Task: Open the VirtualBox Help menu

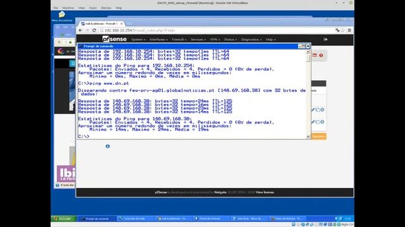Action: (x=119, y=8)
